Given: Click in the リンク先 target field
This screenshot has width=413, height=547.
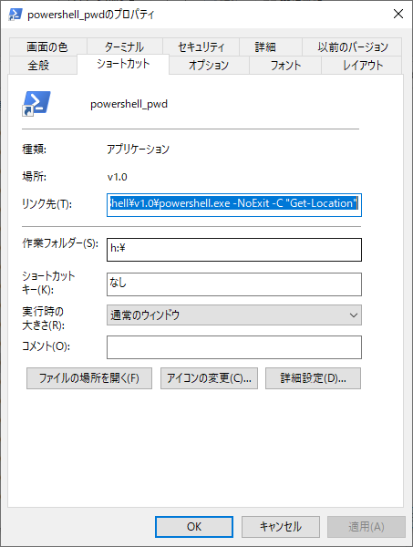Looking at the screenshot, I should pos(234,205).
